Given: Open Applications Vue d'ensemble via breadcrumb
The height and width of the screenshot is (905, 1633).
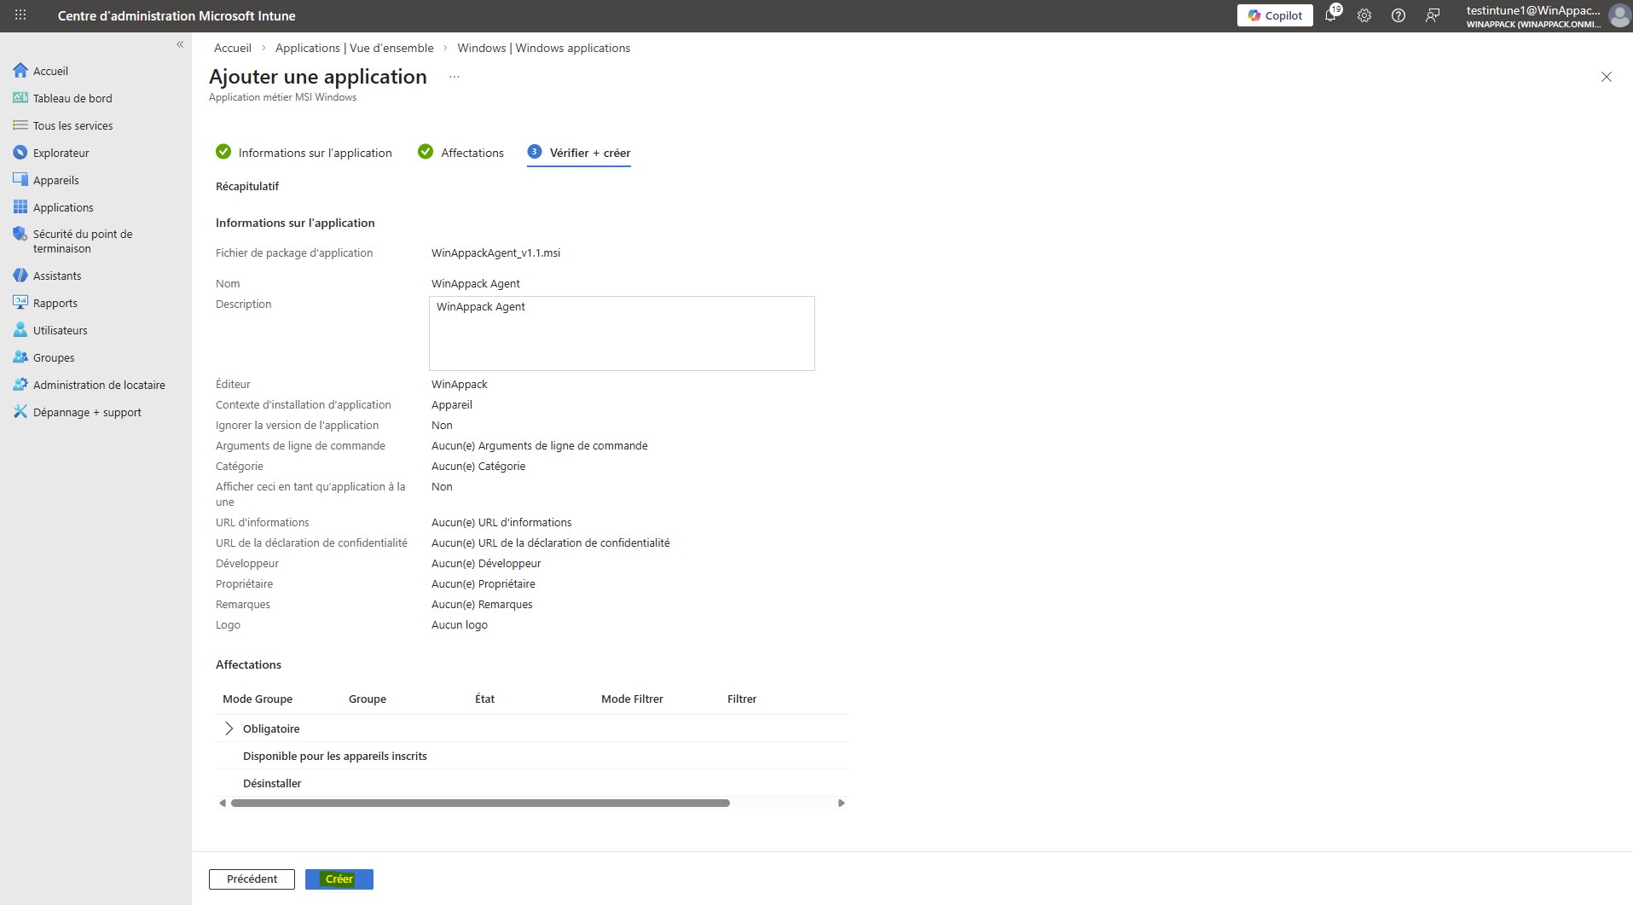Looking at the screenshot, I should click(x=355, y=48).
